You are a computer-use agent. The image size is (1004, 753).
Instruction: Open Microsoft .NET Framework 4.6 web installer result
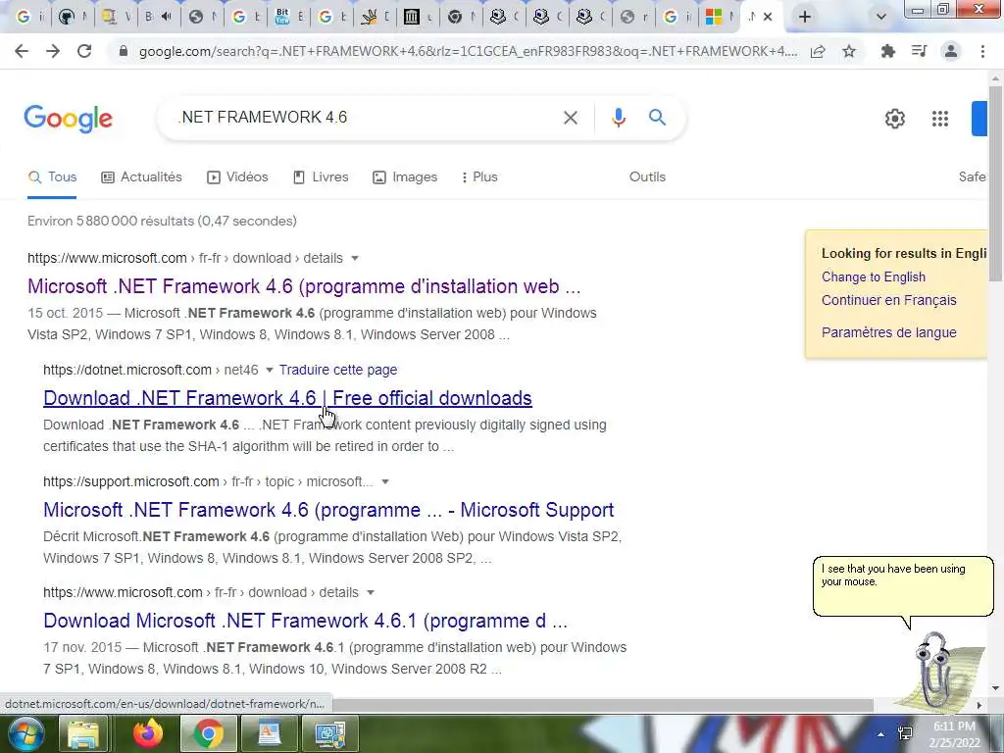click(x=304, y=286)
